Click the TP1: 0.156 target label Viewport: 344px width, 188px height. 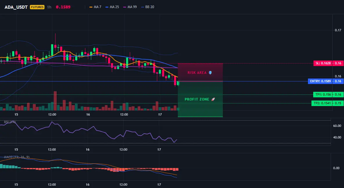[323, 94]
